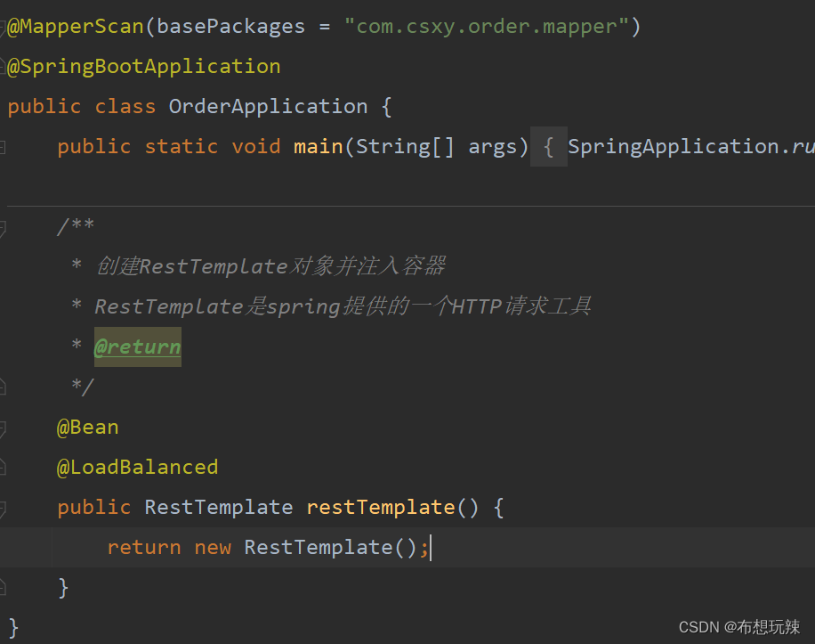815x644 pixels.
Task: Click the @MapperScan annotation
Action: tap(76, 27)
